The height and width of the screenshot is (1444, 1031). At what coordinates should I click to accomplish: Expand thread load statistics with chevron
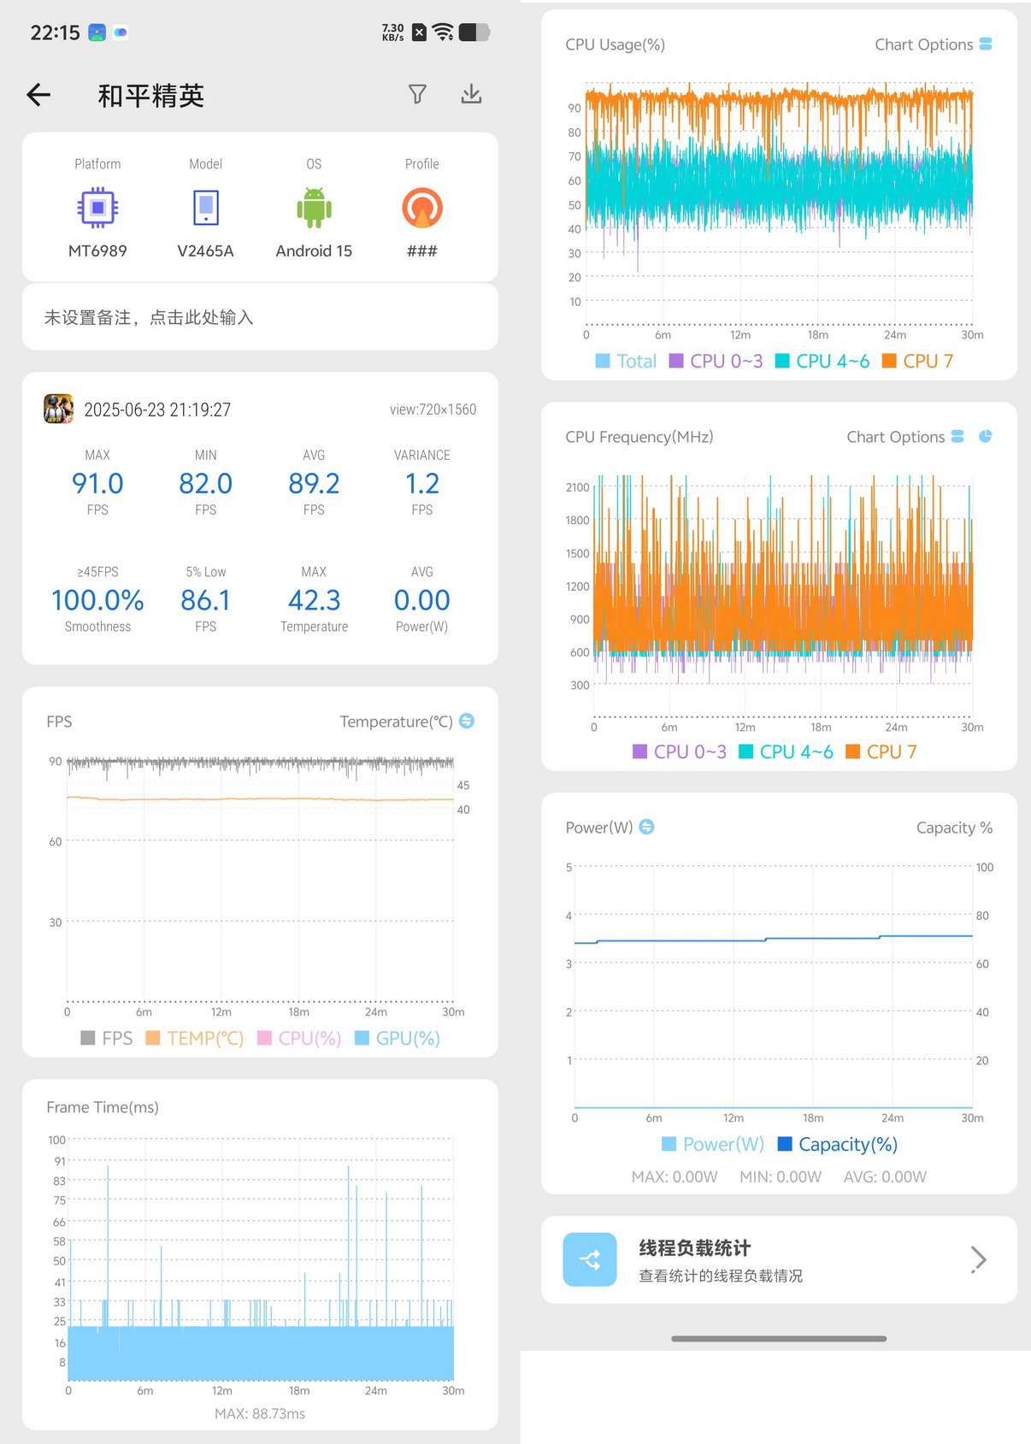click(979, 1259)
